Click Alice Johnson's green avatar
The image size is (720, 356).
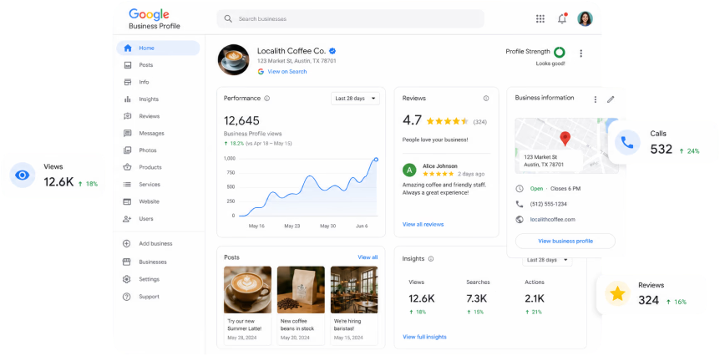point(409,170)
